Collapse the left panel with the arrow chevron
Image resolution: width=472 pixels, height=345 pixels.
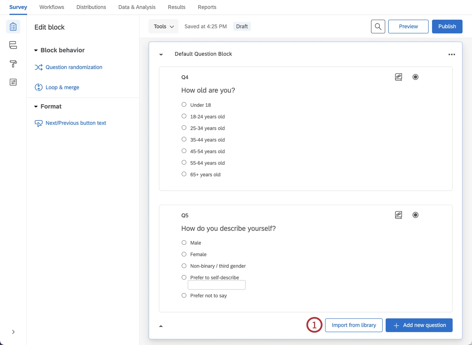(x=13, y=332)
